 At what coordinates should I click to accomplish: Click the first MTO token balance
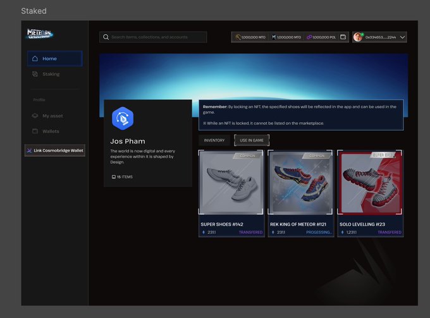coord(250,37)
